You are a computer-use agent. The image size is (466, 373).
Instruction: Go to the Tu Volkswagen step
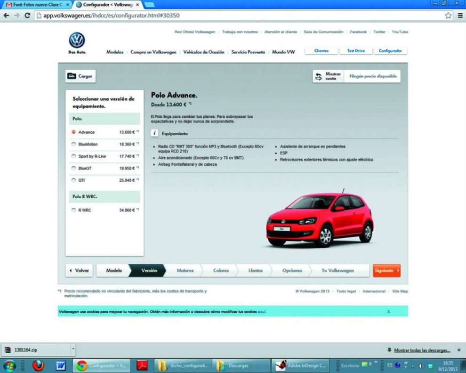[x=337, y=270]
